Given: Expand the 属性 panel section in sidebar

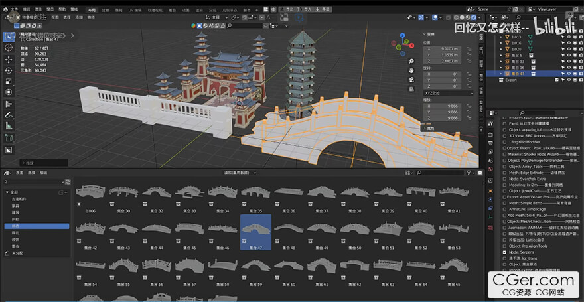Looking at the screenshot, I should 431,128.
